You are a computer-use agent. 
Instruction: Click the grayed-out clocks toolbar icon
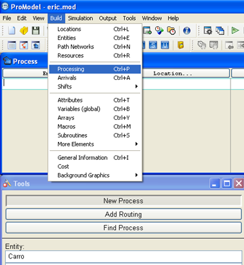(202, 45)
